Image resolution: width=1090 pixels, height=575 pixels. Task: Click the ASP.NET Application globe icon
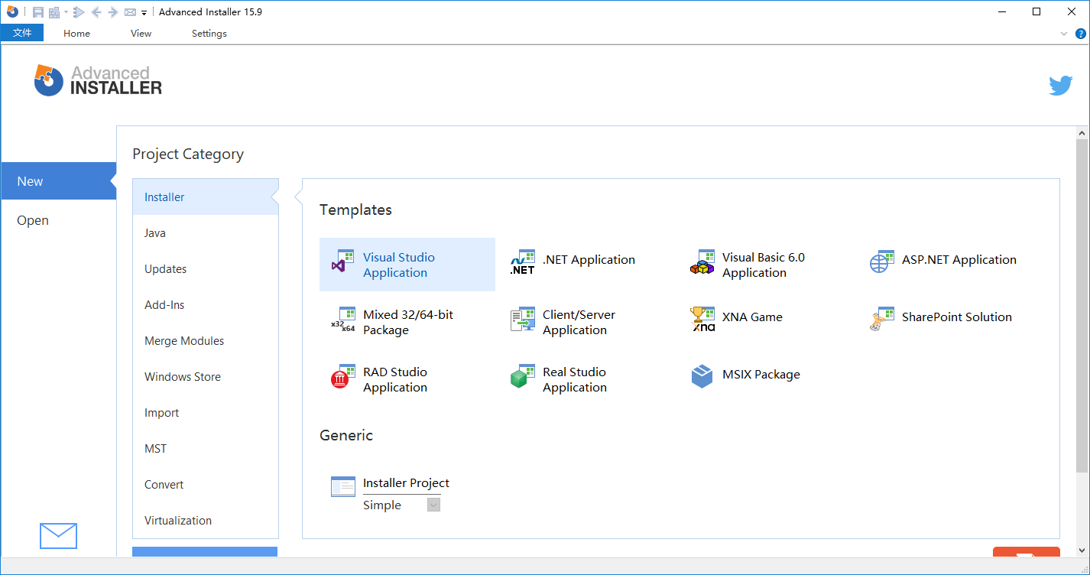click(x=882, y=262)
